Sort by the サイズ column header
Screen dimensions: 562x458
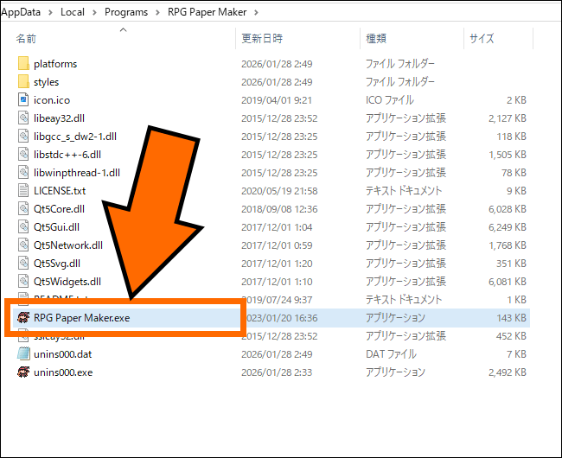pyautogui.click(x=481, y=39)
